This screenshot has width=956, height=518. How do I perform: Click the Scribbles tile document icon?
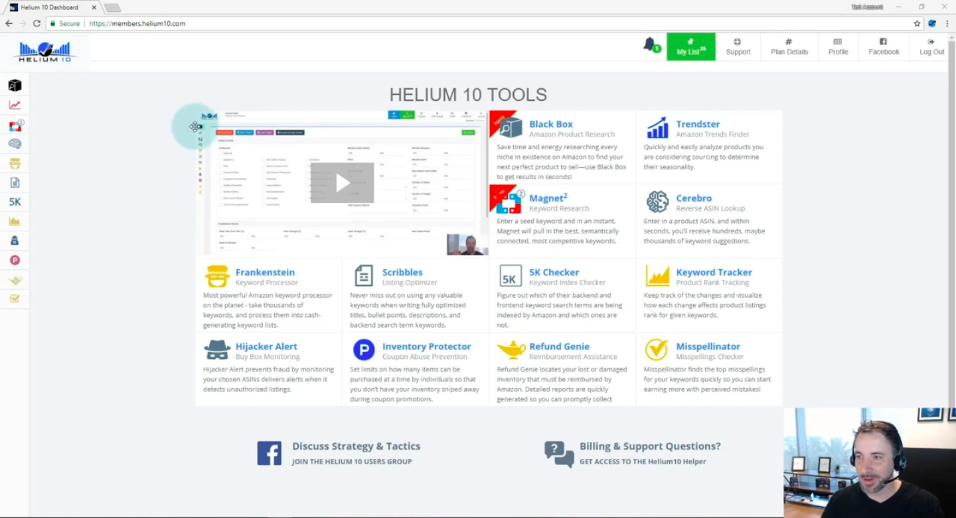coord(364,276)
